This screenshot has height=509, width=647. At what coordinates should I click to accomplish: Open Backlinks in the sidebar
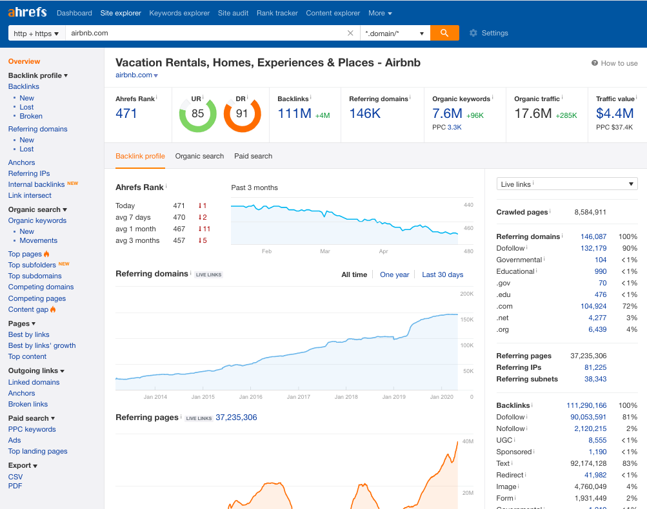[23, 86]
